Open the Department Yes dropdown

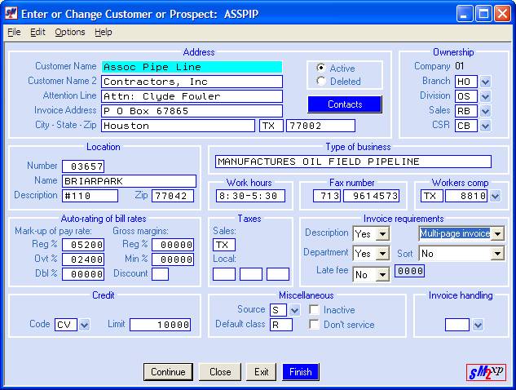point(382,254)
